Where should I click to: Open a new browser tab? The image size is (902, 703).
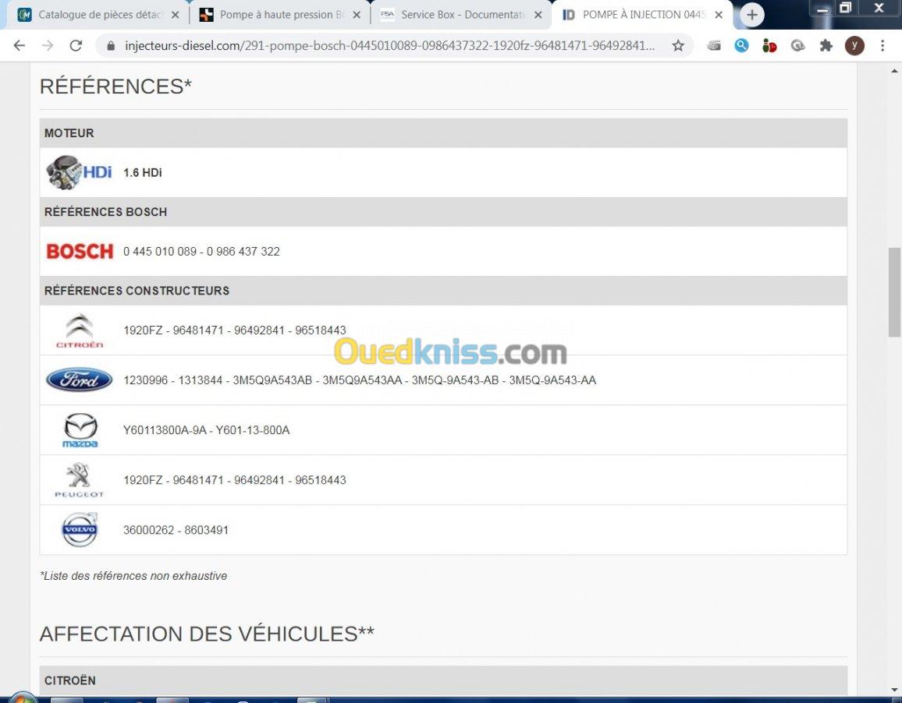click(752, 15)
